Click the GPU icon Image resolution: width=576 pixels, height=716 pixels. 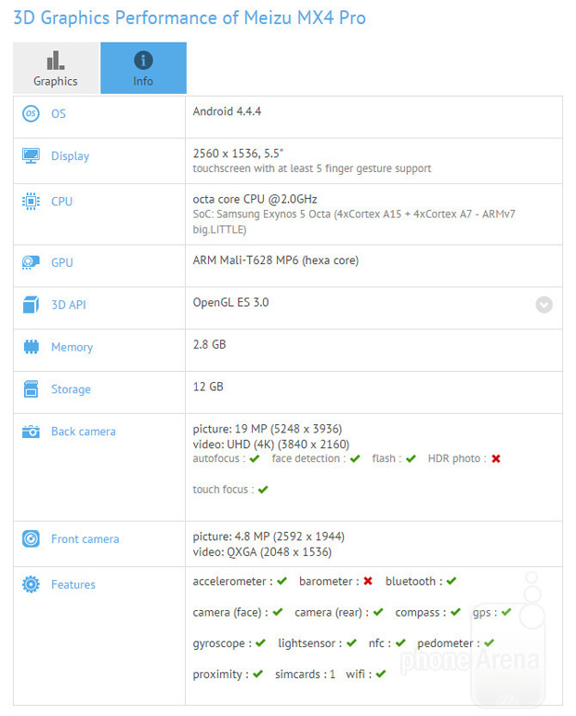click(32, 262)
